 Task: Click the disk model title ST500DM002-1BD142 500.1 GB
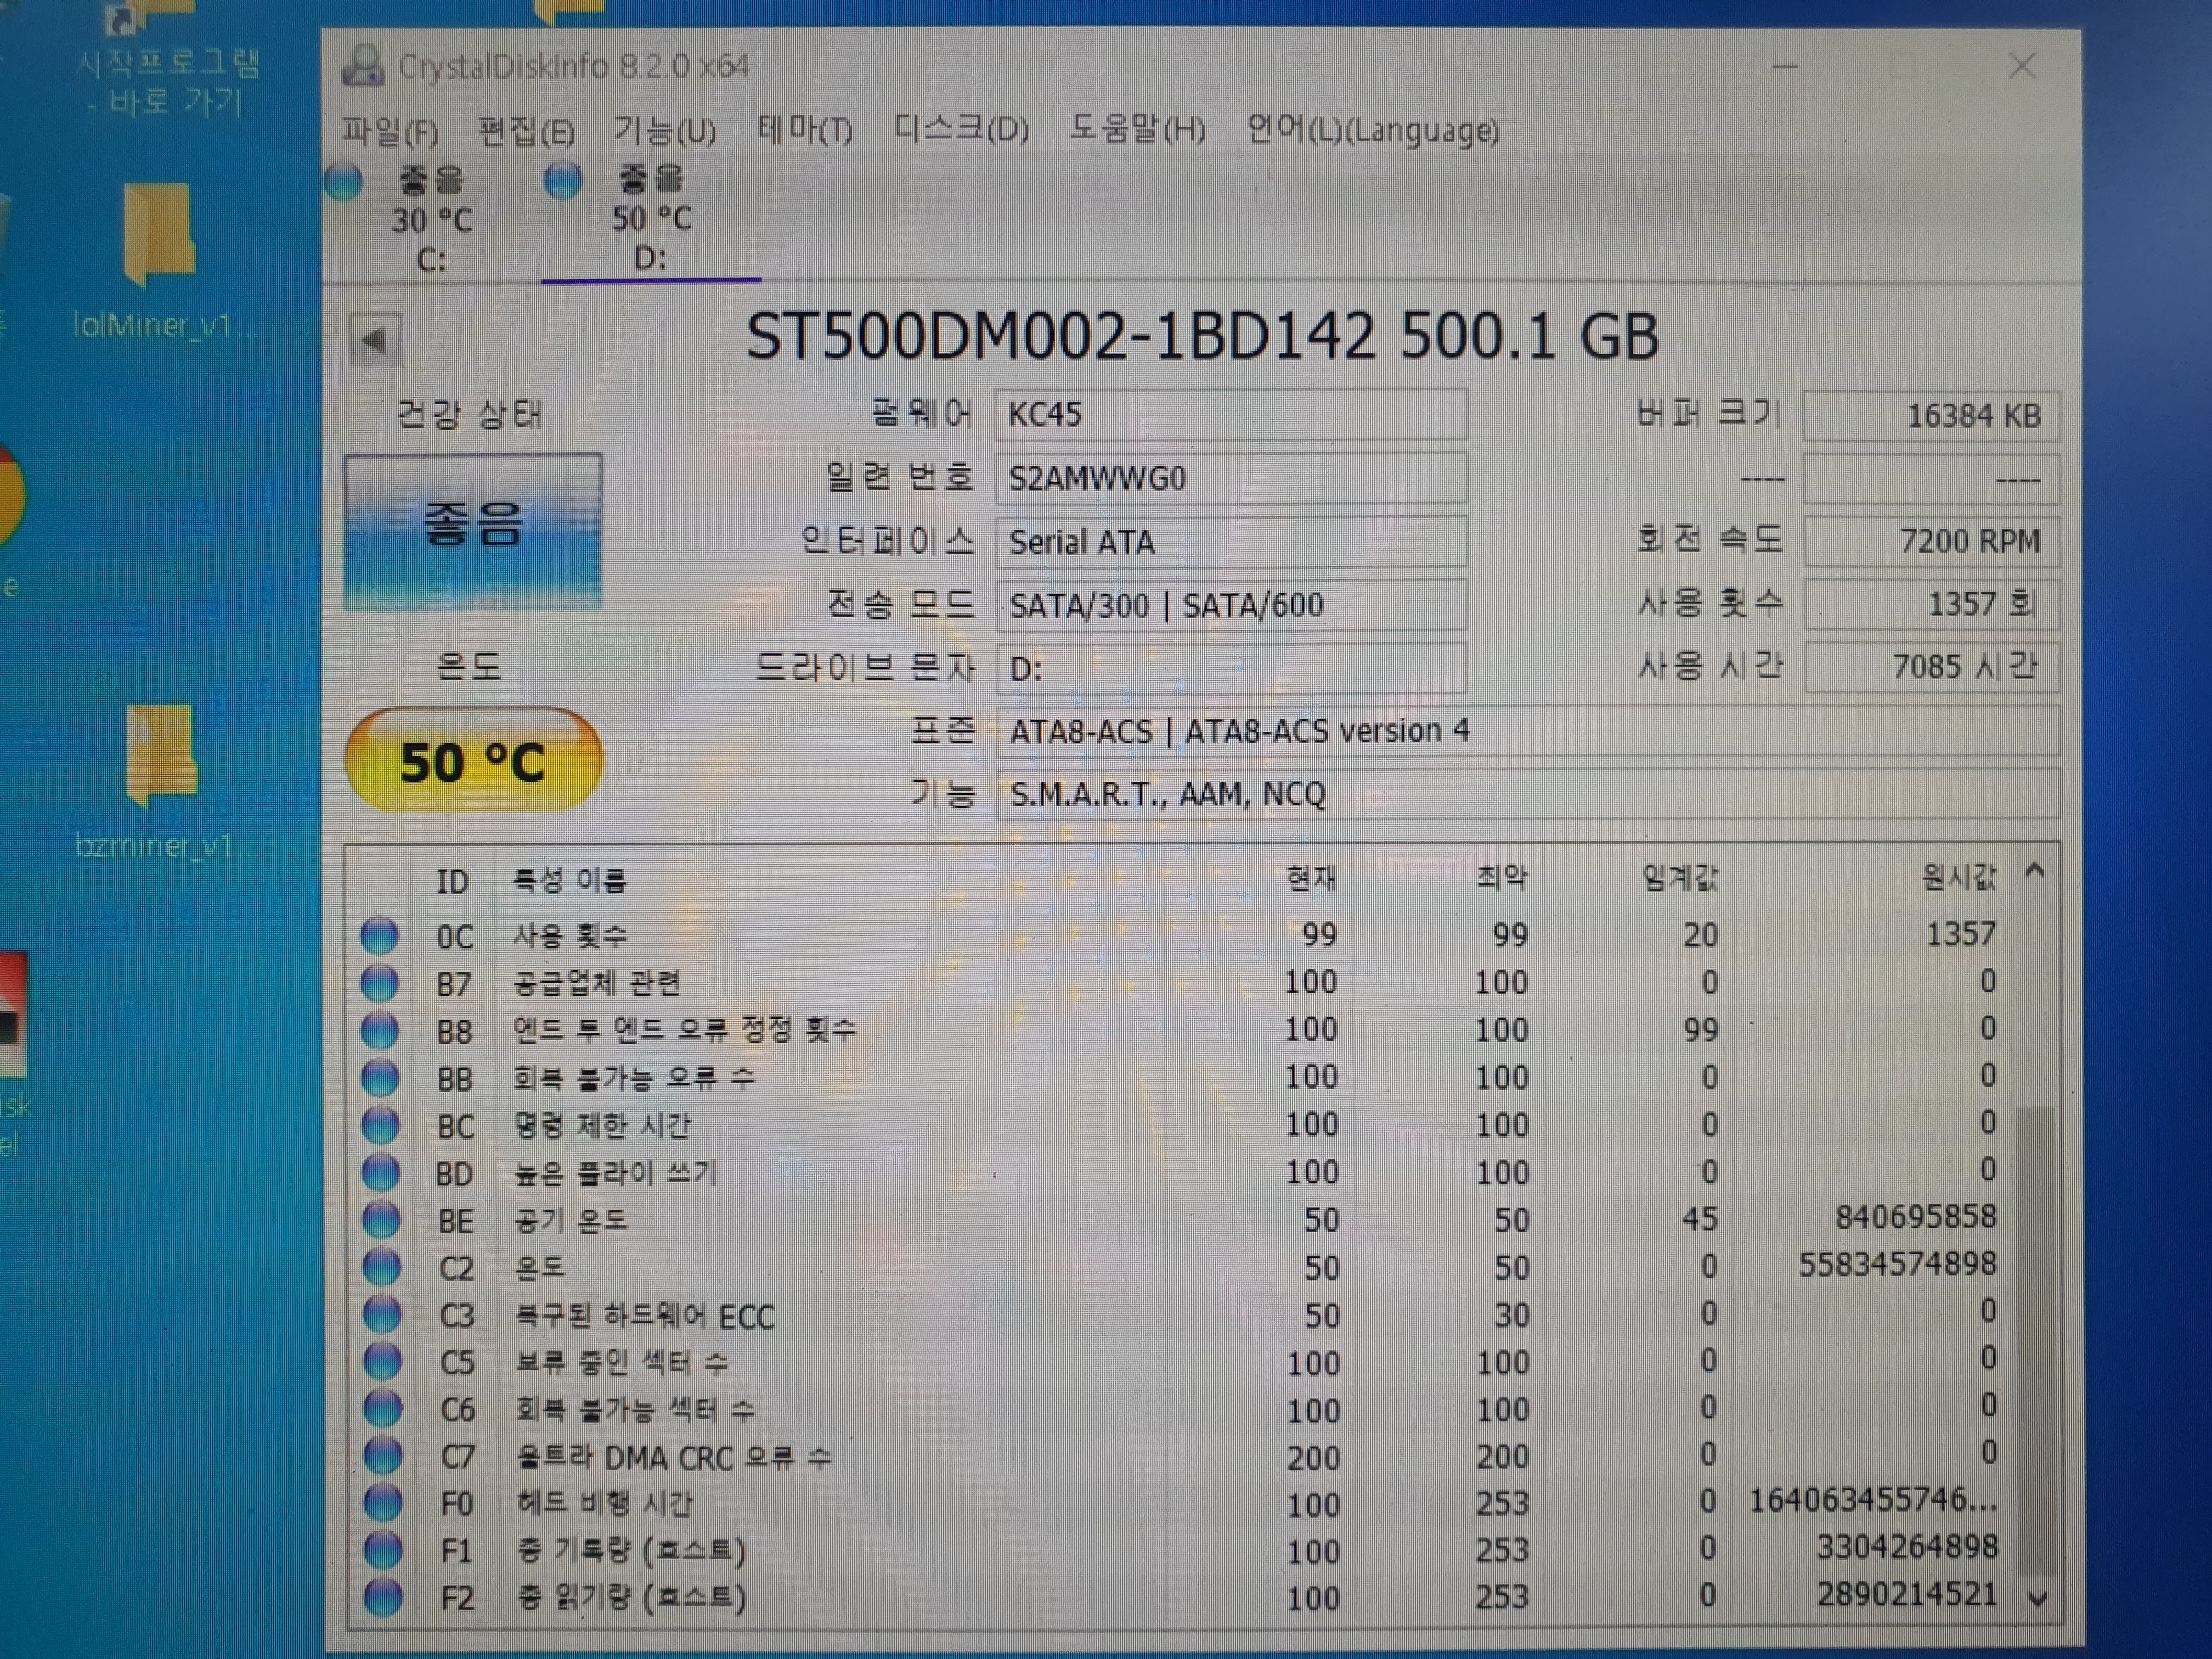[x=1203, y=337]
